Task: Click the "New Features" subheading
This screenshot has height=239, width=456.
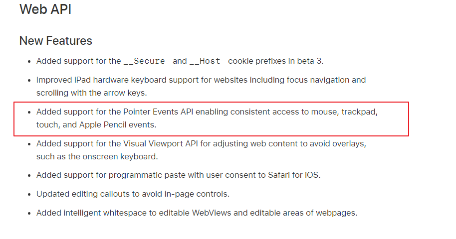Action: pos(55,41)
